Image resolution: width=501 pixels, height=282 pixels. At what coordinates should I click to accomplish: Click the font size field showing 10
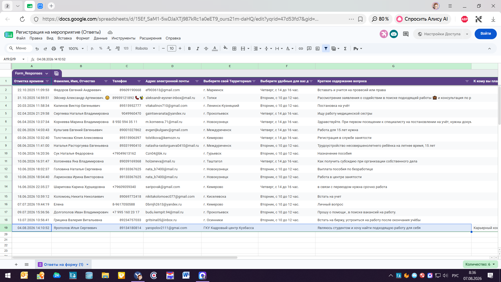point(172,48)
